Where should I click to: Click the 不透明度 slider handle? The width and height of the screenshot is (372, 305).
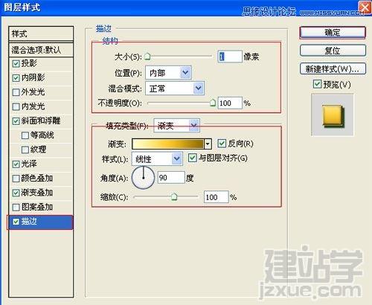[x=213, y=103]
